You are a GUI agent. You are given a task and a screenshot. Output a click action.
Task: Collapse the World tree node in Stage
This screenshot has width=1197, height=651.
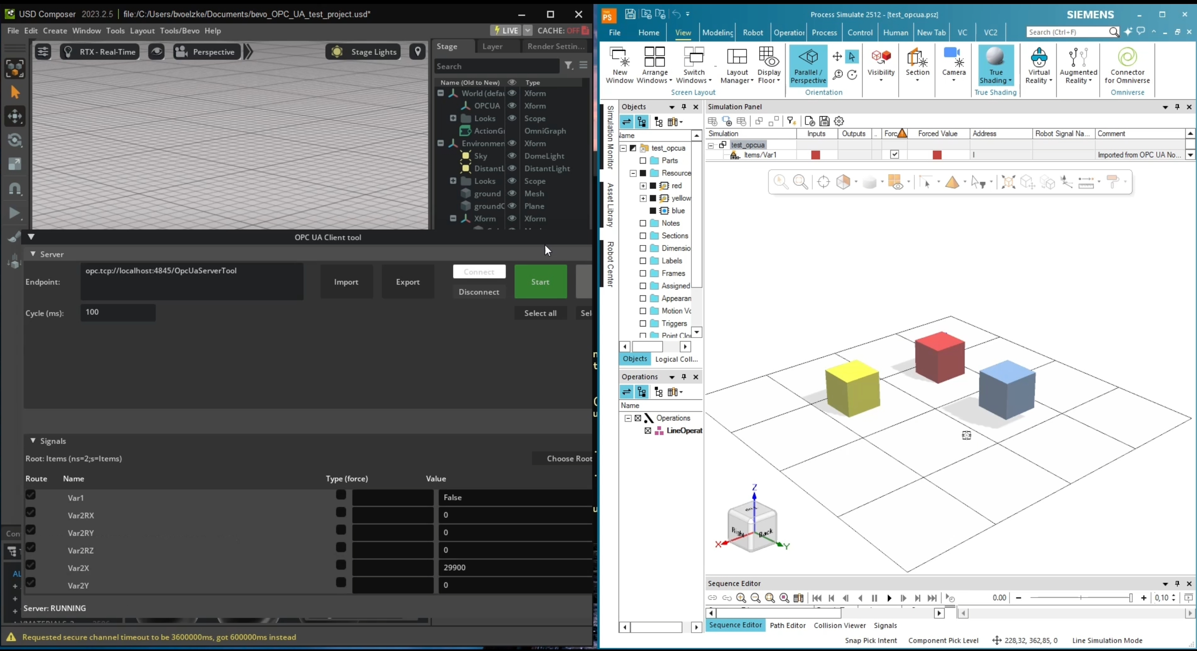pyautogui.click(x=440, y=93)
